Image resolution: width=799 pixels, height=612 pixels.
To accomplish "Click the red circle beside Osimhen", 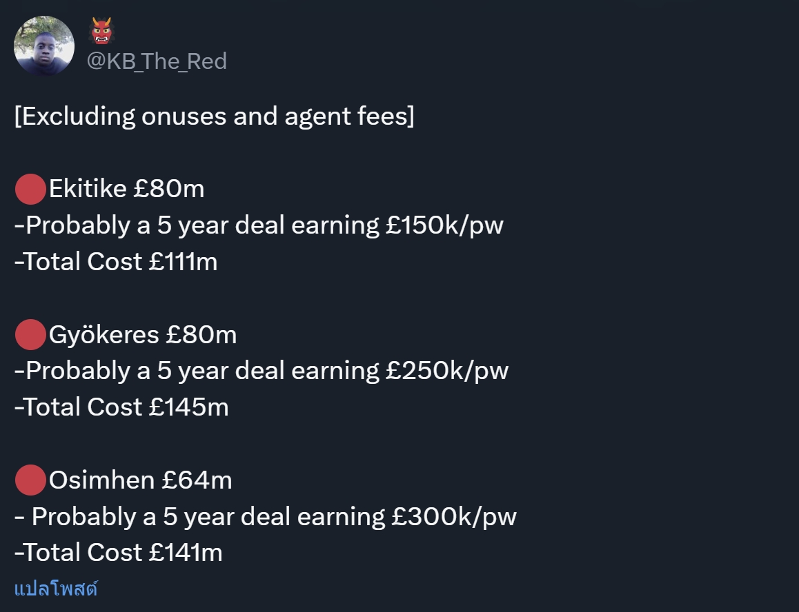I will point(30,480).
